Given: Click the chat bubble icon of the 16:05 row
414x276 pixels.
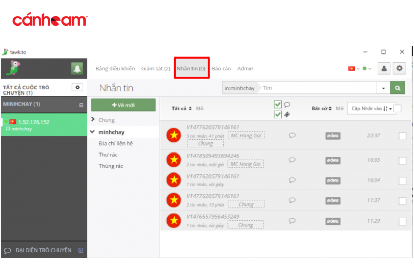Looking at the screenshot, I should pos(292,160).
